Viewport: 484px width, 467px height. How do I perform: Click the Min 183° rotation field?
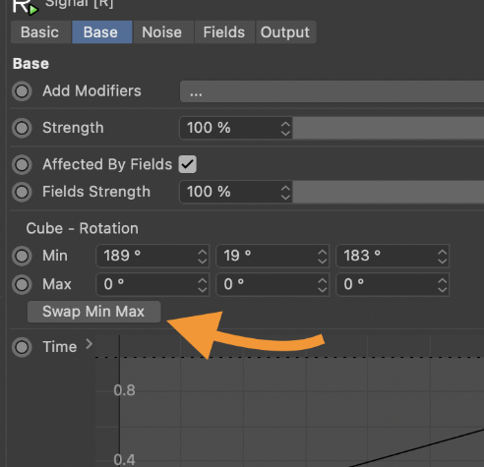tap(393, 256)
